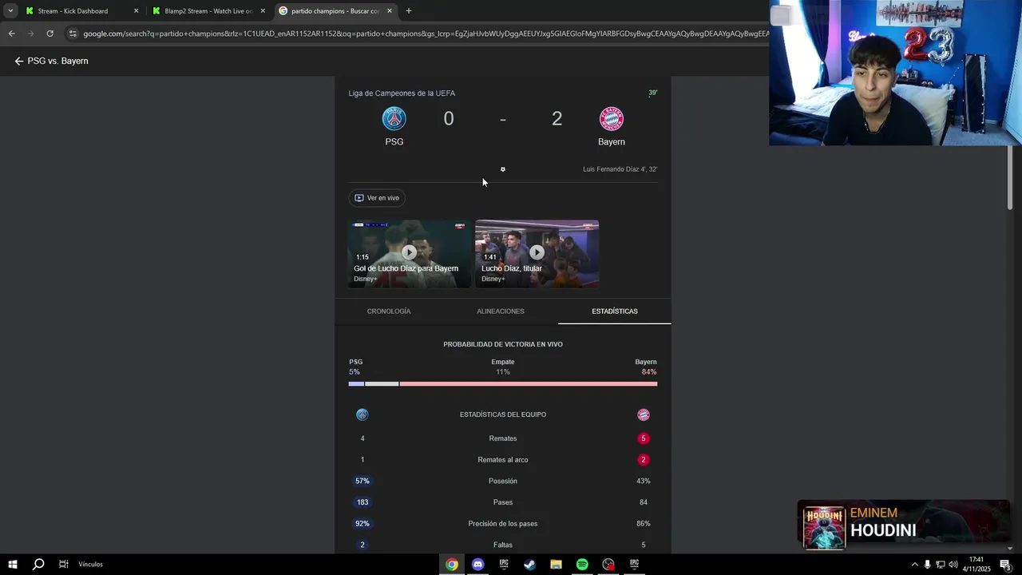Click the PSG team name

(x=394, y=142)
